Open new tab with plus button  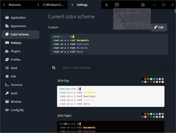(106, 5)
